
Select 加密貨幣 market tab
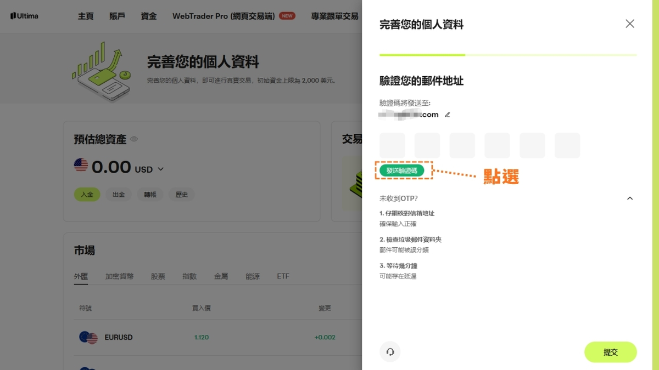[x=119, y=276]
